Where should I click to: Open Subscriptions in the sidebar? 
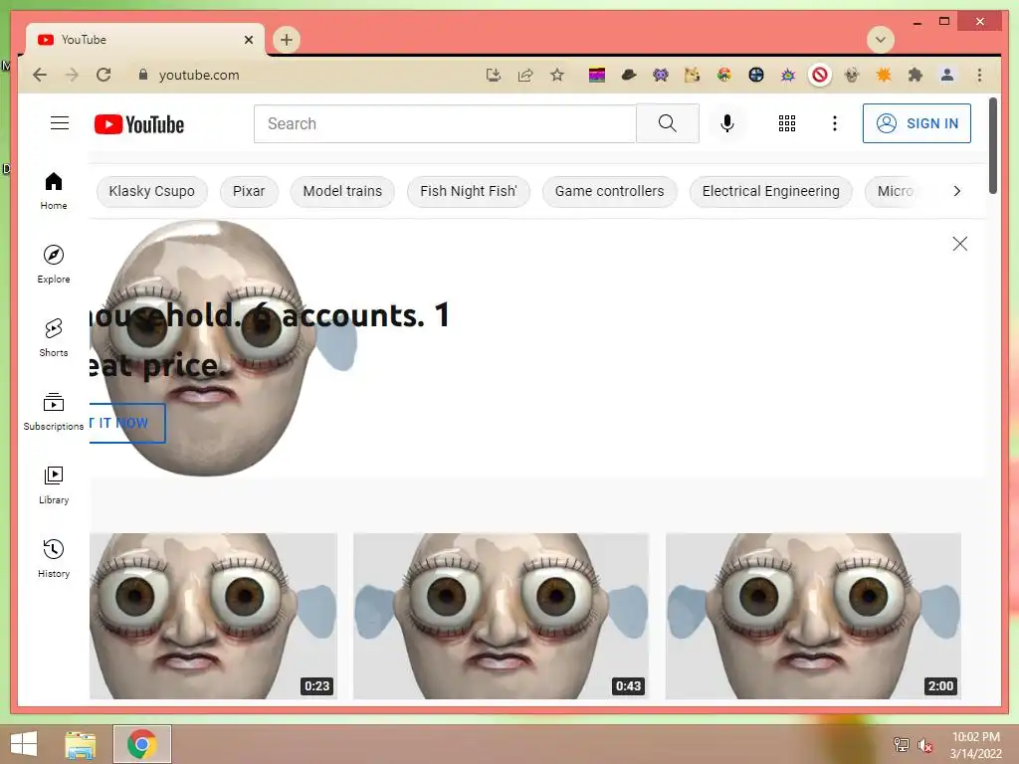54,411
